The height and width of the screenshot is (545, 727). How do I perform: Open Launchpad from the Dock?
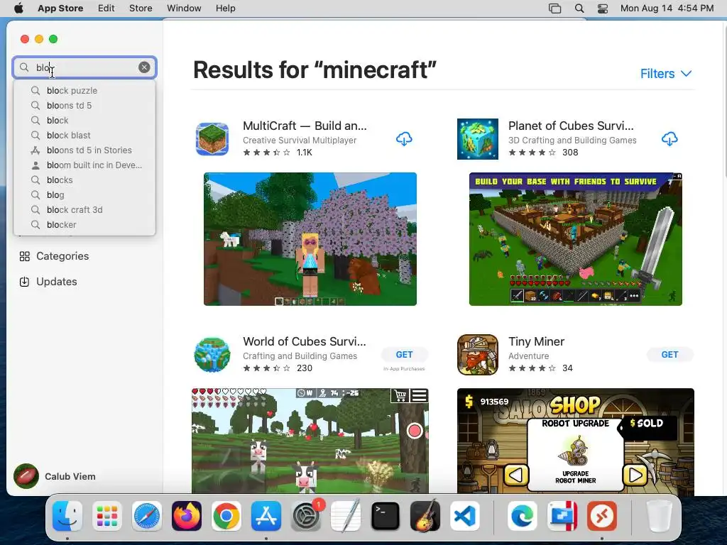[107, 516]
